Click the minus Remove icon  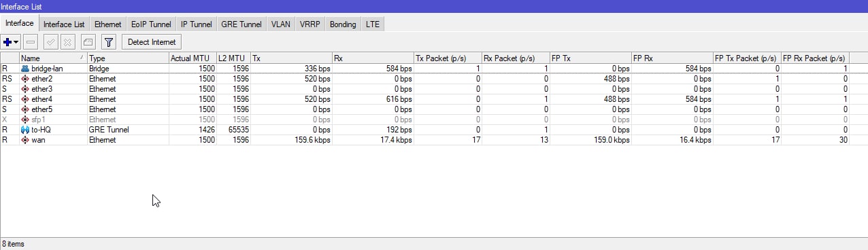pyautogui.click(x=31, y=42)
